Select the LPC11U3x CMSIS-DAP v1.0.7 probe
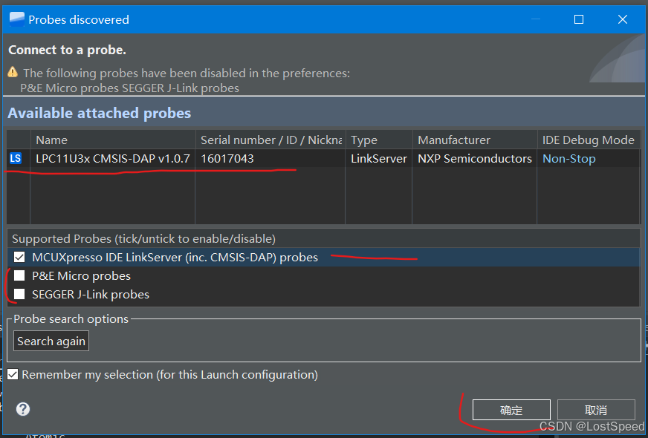Viewport: 648px width, 438px height. pos(113,159)
